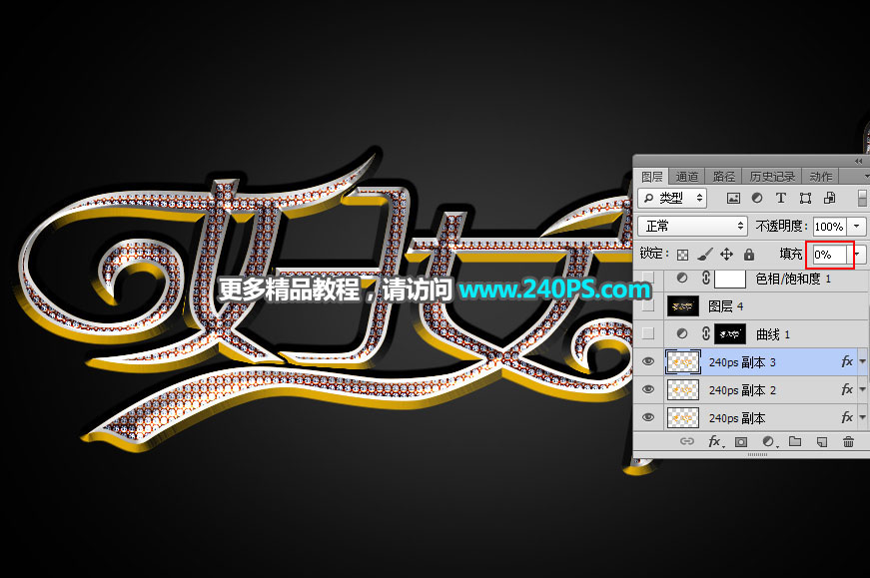The height and width of the screenshot is (578, 870).
Task: Filter layers by adjustment layer icon
Action: click(757, 198)
